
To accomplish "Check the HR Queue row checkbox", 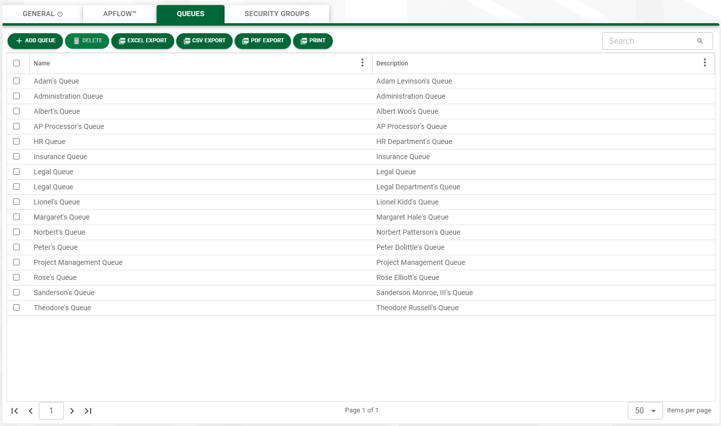I will coord(17,141).
